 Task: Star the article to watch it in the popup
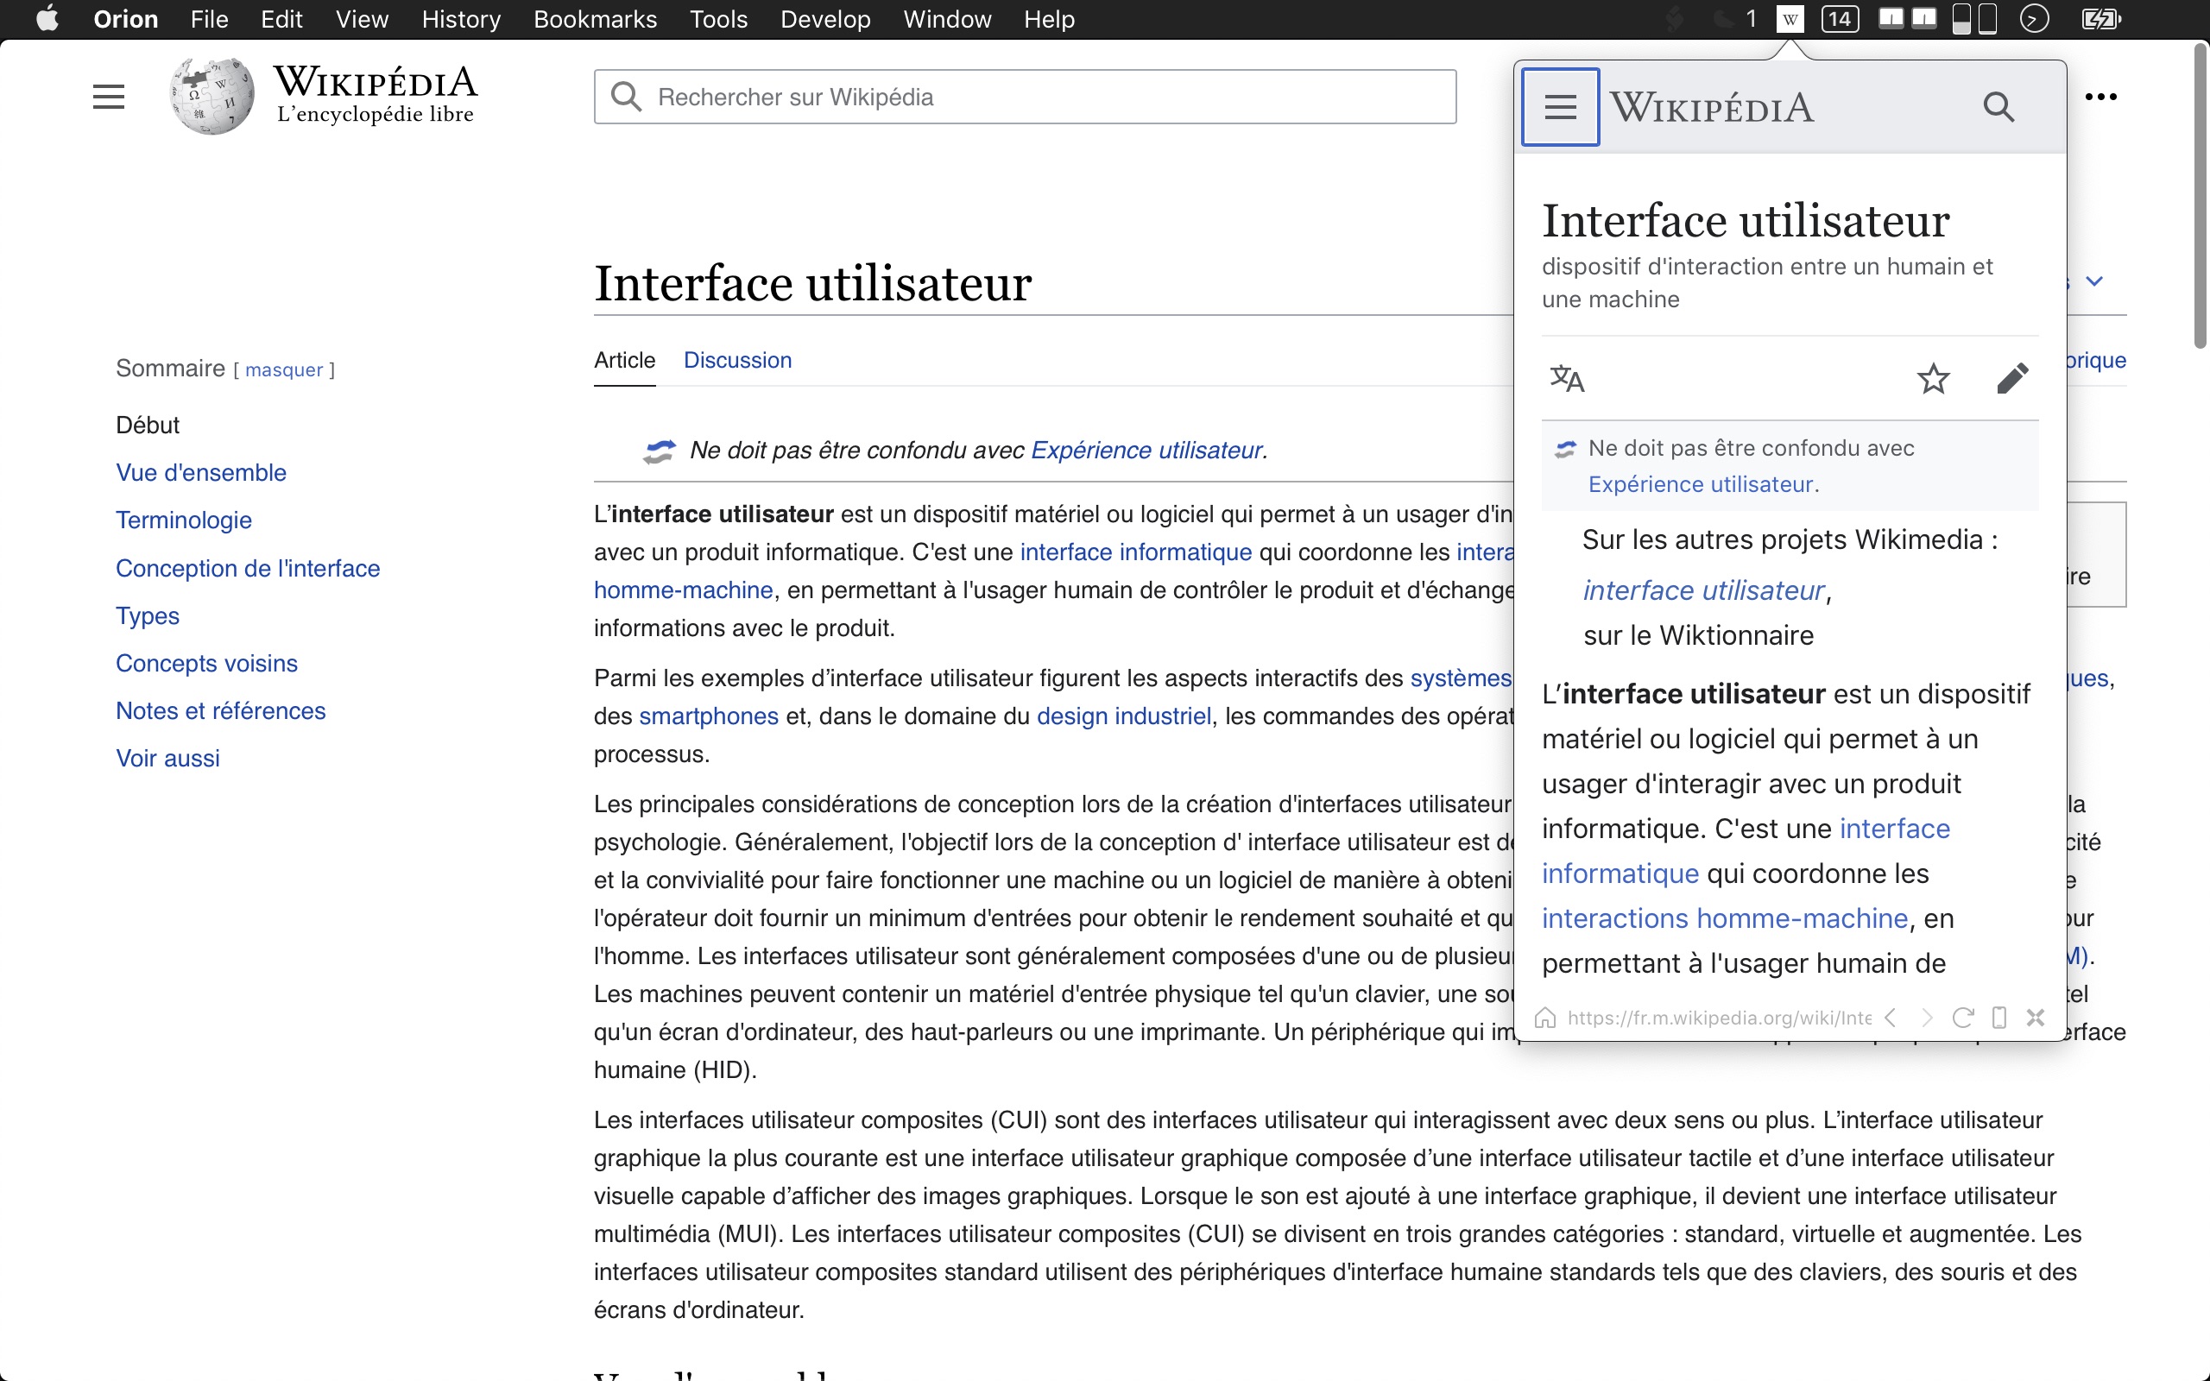click(x=1932, y=378)
